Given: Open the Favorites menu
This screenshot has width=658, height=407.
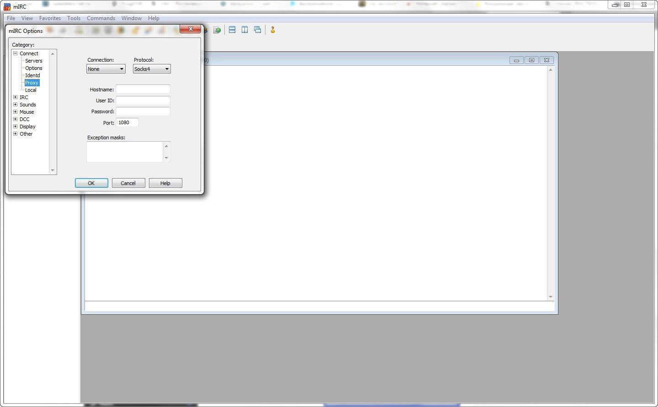Looking at the screenshot, I should 50,18.
